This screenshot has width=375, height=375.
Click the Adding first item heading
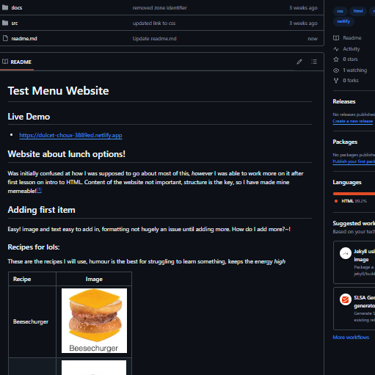(41, 210)
